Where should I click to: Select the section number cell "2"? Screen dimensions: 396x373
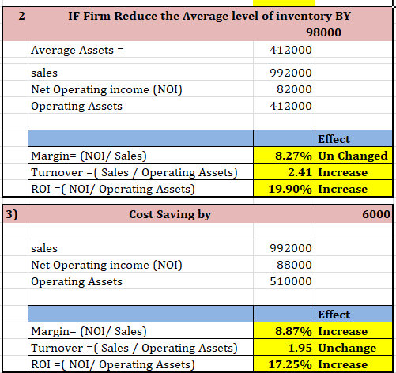tap(21, 16)
